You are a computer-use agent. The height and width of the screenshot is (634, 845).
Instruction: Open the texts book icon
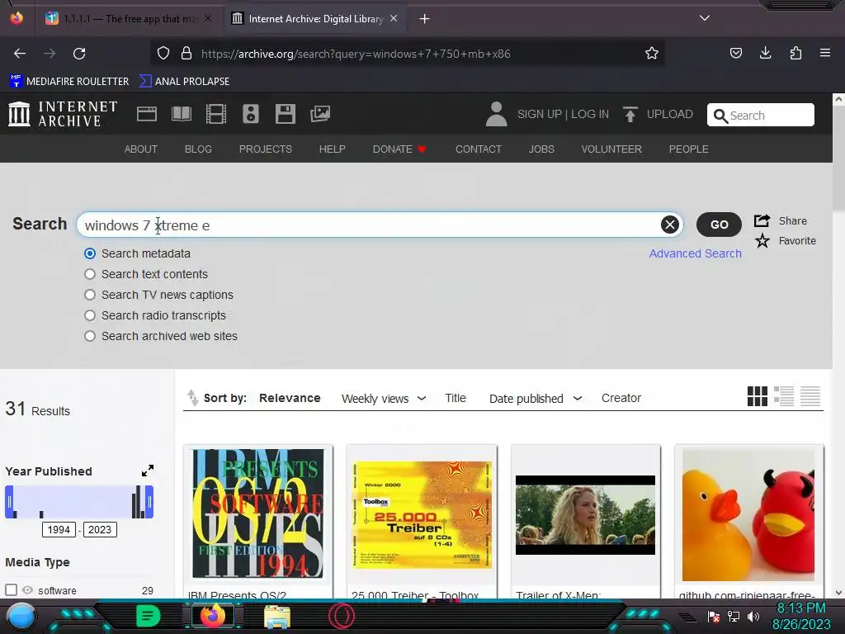click(x=181, y=114)
